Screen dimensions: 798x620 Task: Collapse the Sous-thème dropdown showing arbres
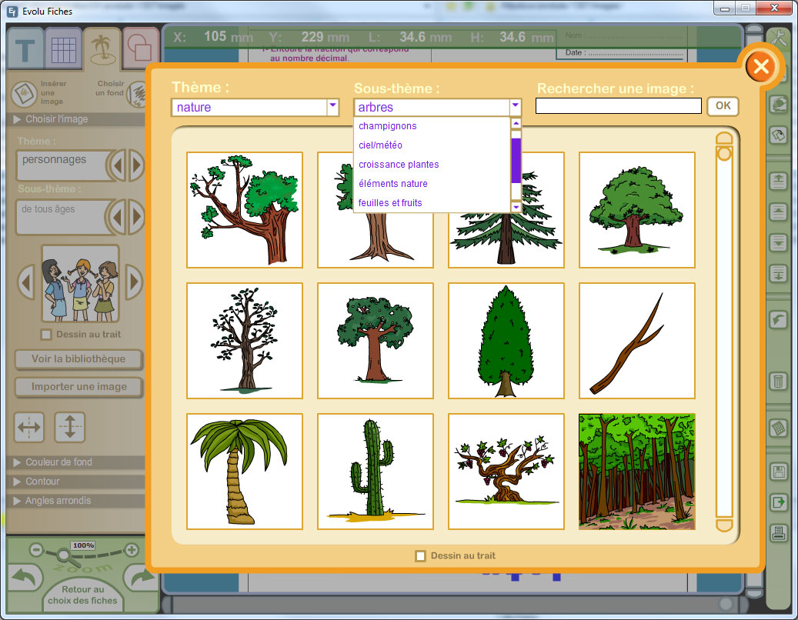(x=515, y=107)
